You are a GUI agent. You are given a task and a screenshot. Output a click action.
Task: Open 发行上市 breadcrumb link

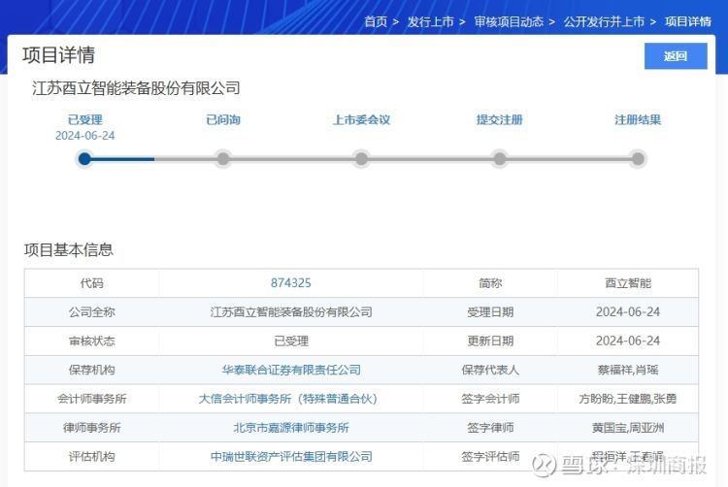430,21
